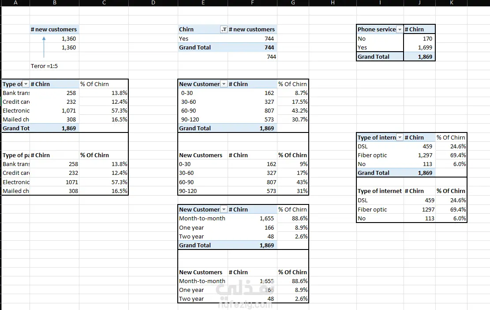Click the Two year label in lower table
The image size is (490, 310).
(x=191, y=299)
